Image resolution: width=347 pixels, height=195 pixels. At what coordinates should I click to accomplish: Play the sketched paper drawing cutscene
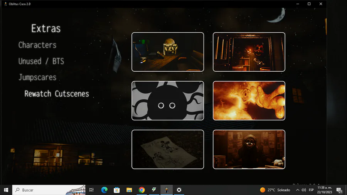[x=168, y=150]
